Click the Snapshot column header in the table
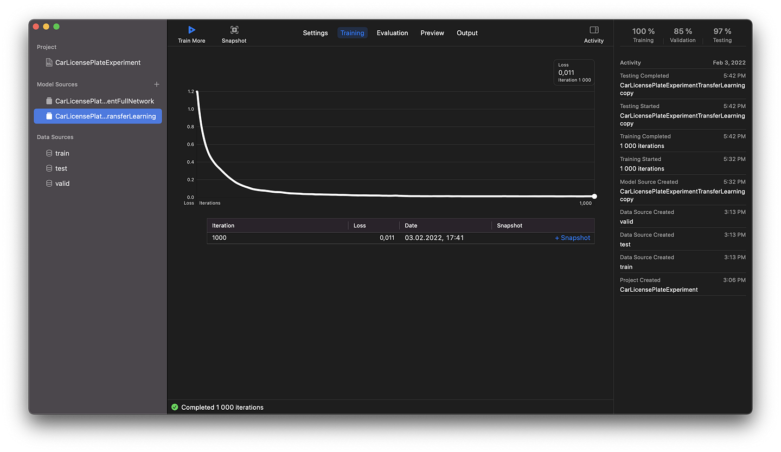 (543, 226)
